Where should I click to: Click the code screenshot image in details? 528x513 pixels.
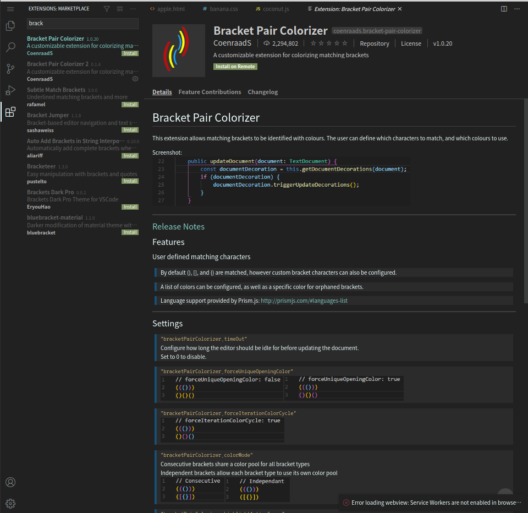(281, 181)
